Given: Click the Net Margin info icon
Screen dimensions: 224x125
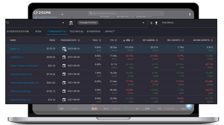Looking at the screenshot, I should (157, 40).
